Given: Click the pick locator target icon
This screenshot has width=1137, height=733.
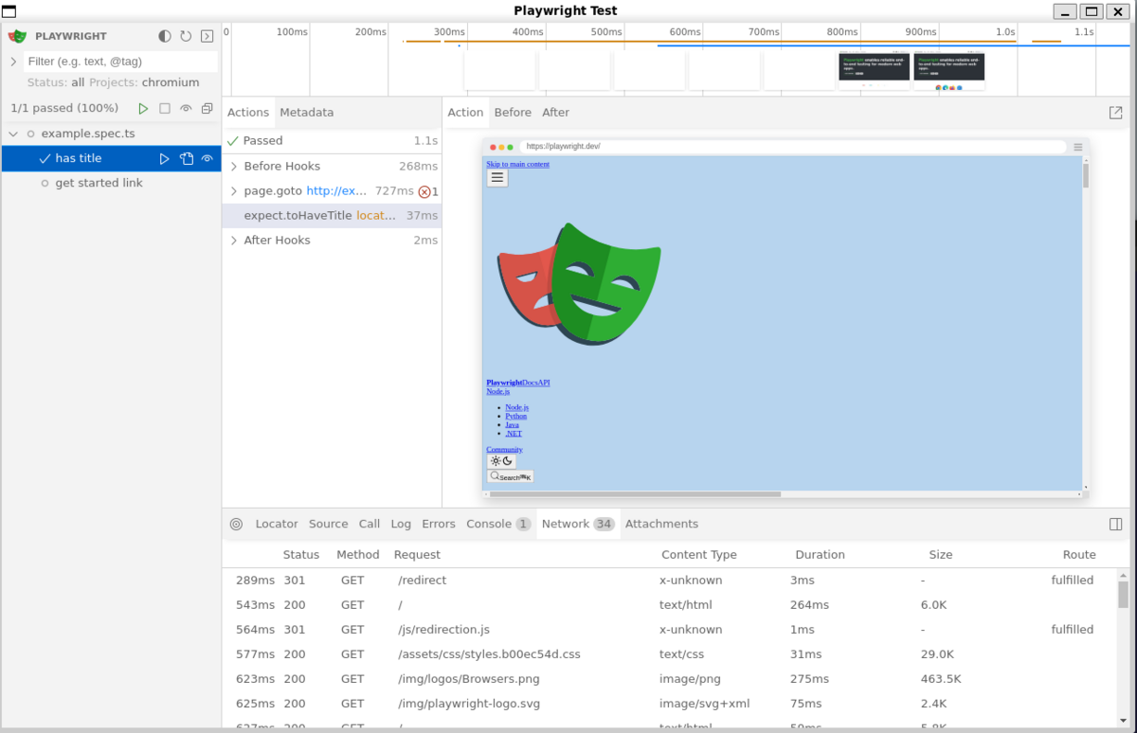Looking at the screenshot, I should coord(236,524).
